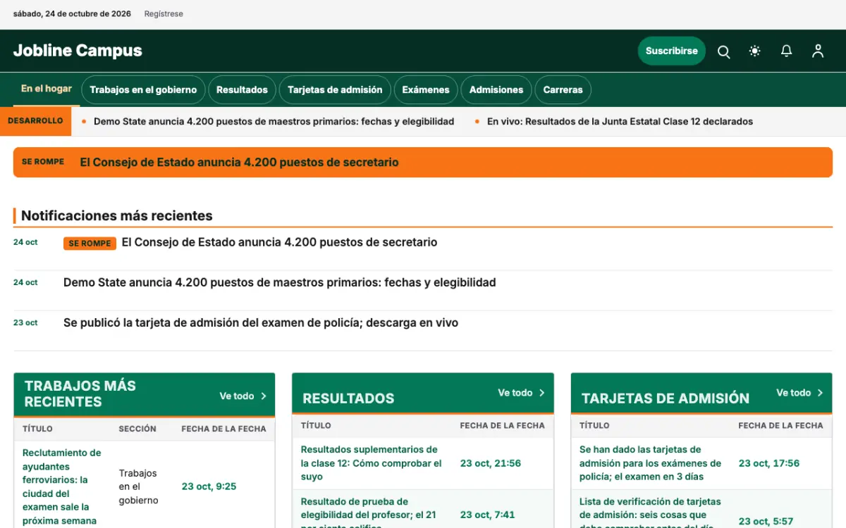
Task: Click Fecha de la fecha header in Tarjetas table
Action: coord(780,425)
